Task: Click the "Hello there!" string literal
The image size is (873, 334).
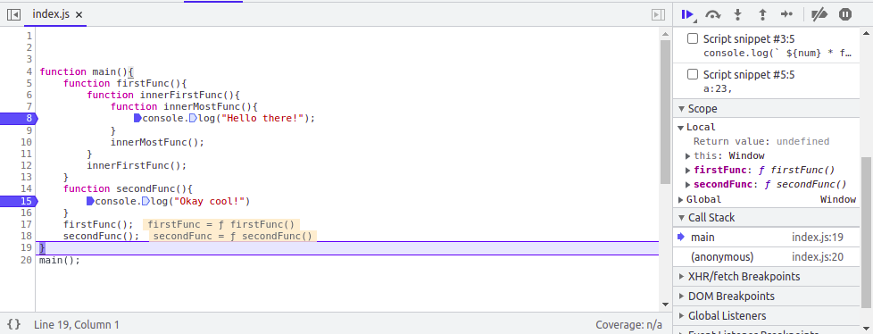Action: [x=262, y=118]
